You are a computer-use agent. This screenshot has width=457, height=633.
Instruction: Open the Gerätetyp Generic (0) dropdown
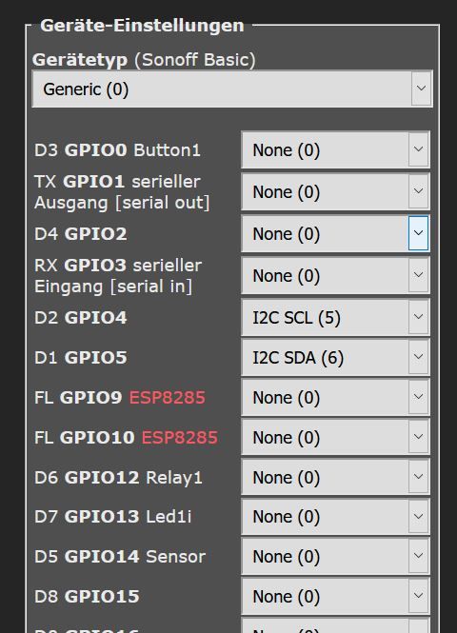[x=232, y=89]
